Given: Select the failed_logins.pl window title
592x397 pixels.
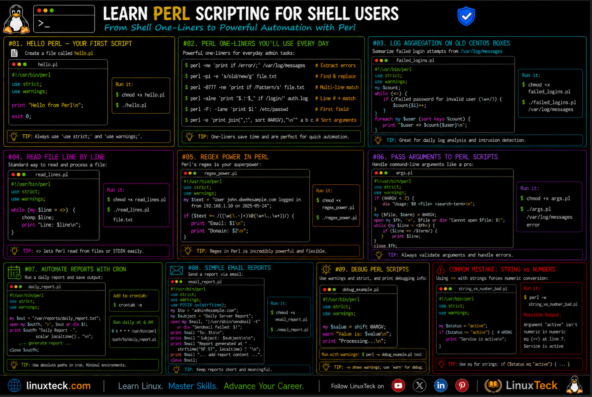Looking at the screenshot, I should tap(415, 60).
